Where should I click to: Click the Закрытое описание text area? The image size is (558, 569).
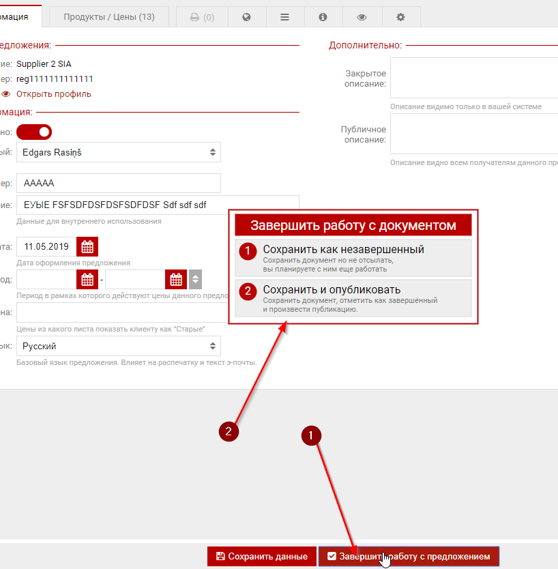click(473, 78)
